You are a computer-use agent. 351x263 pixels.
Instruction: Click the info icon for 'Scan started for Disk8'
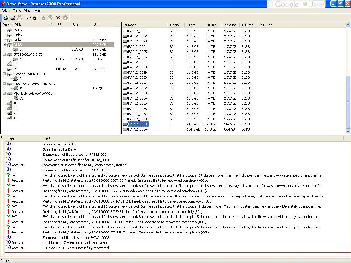8,144
